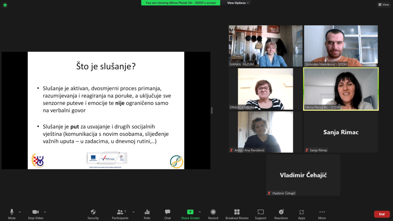
Task: Open the View Options dropdown
Action: pos(238,3)
